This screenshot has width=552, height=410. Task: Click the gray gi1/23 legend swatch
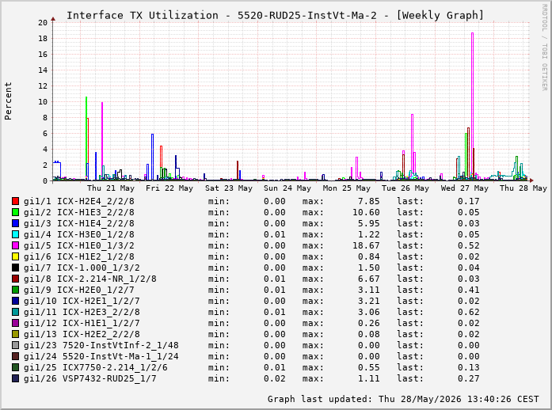[x=15, y=345]
